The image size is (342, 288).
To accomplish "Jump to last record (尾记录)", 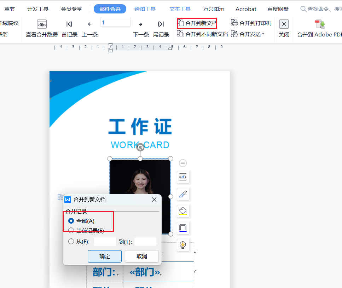I will (x=161, y=24).
